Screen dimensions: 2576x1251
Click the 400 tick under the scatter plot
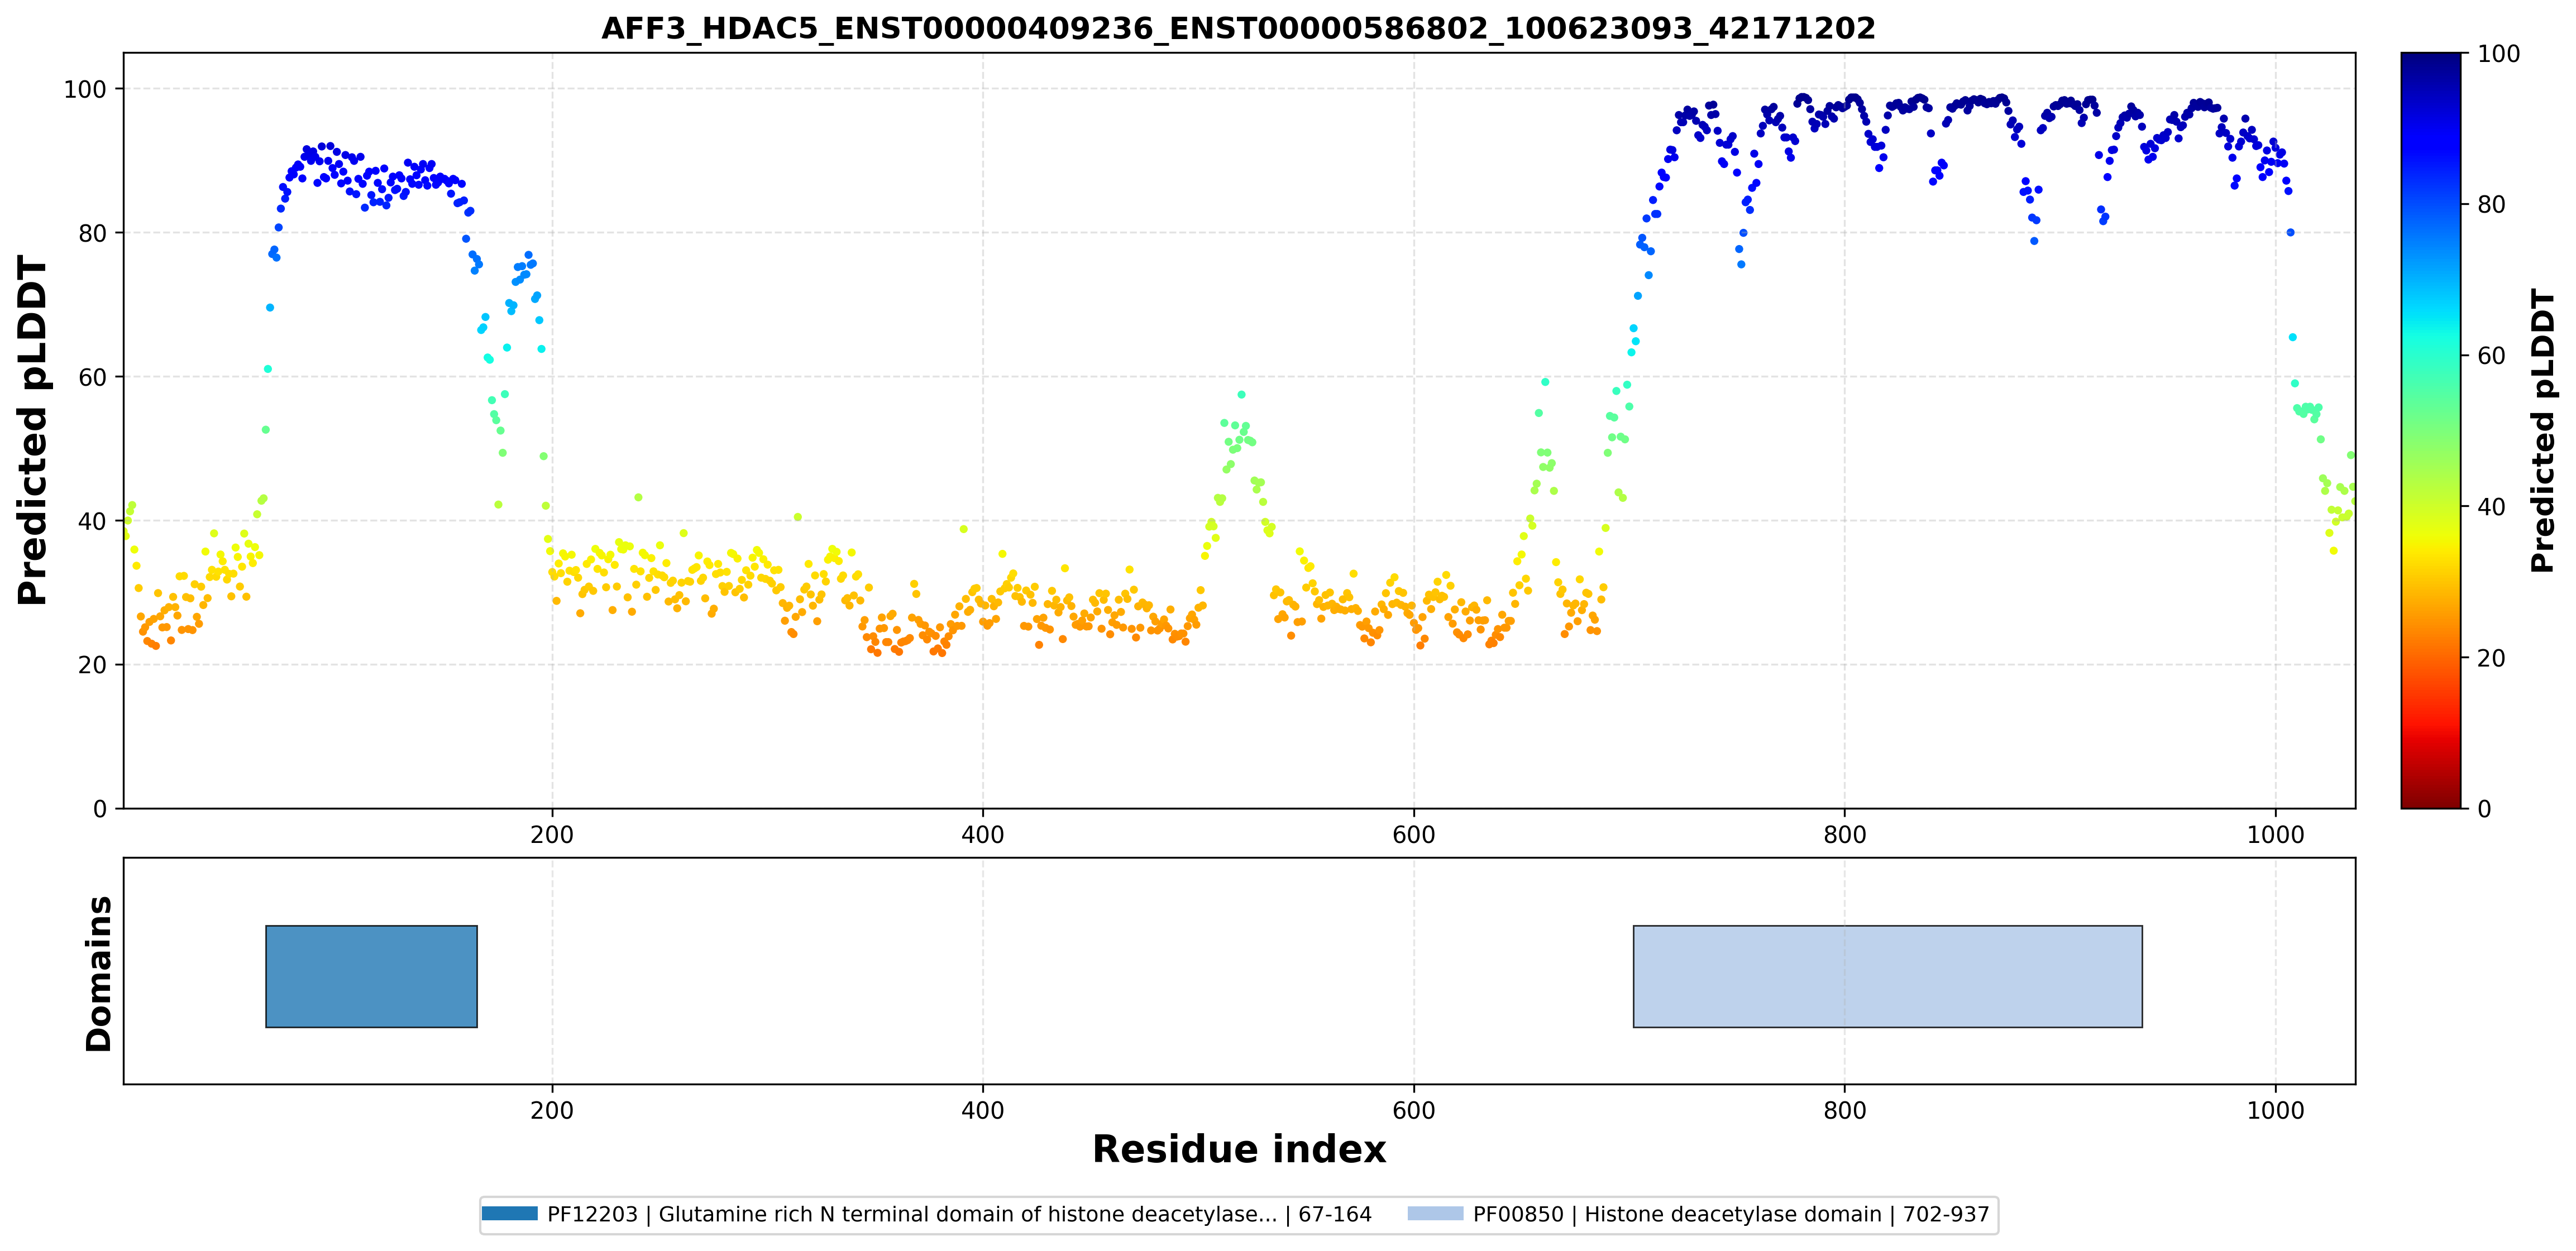[983, 835]
